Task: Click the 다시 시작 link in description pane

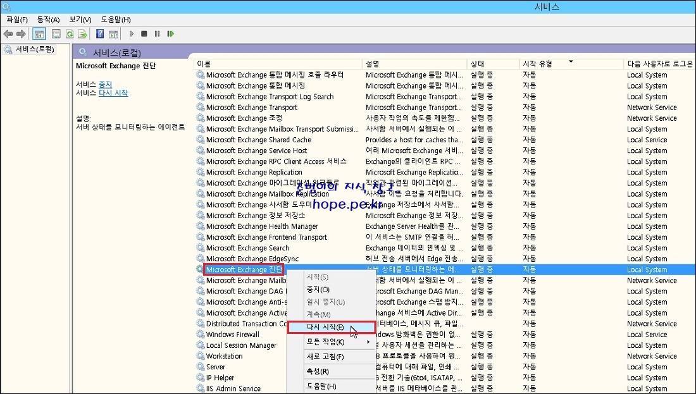Action: tap(113, 93)
